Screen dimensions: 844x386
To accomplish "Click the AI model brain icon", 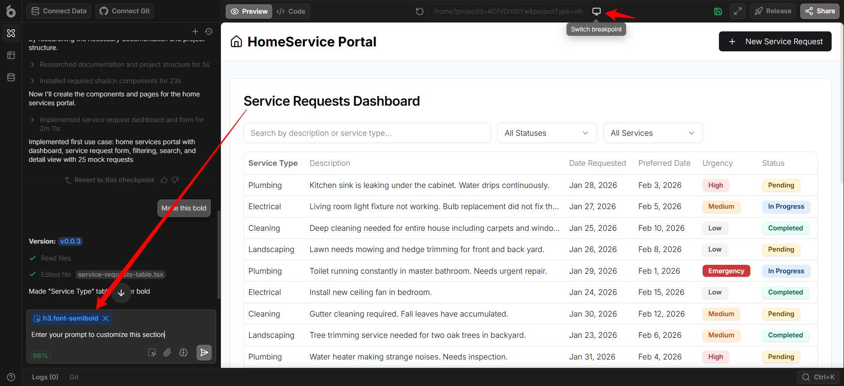I will [x=183, y=352].
